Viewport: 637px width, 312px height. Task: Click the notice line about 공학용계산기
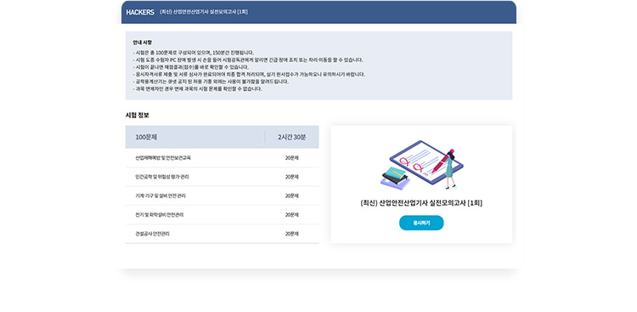[211, 82]
